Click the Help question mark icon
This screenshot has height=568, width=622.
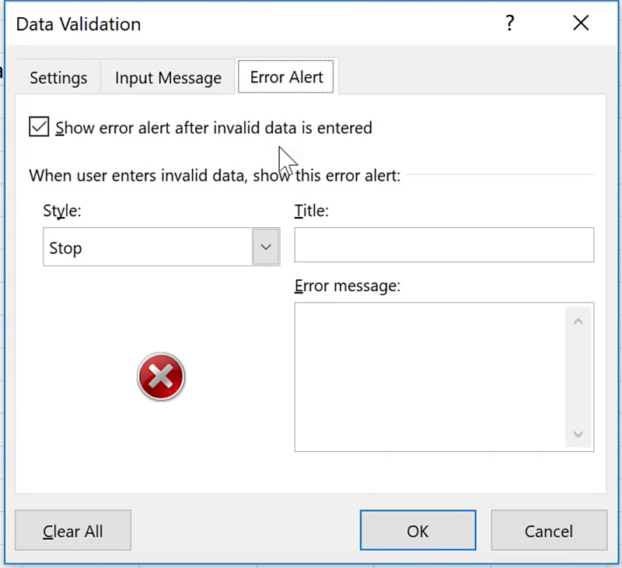(x=510, y=24)
